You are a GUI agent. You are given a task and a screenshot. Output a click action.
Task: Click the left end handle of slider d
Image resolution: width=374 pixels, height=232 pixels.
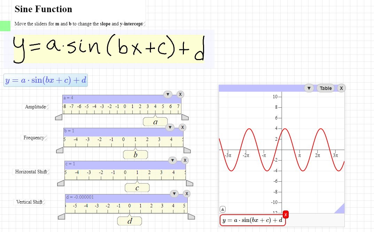(62, 216)
